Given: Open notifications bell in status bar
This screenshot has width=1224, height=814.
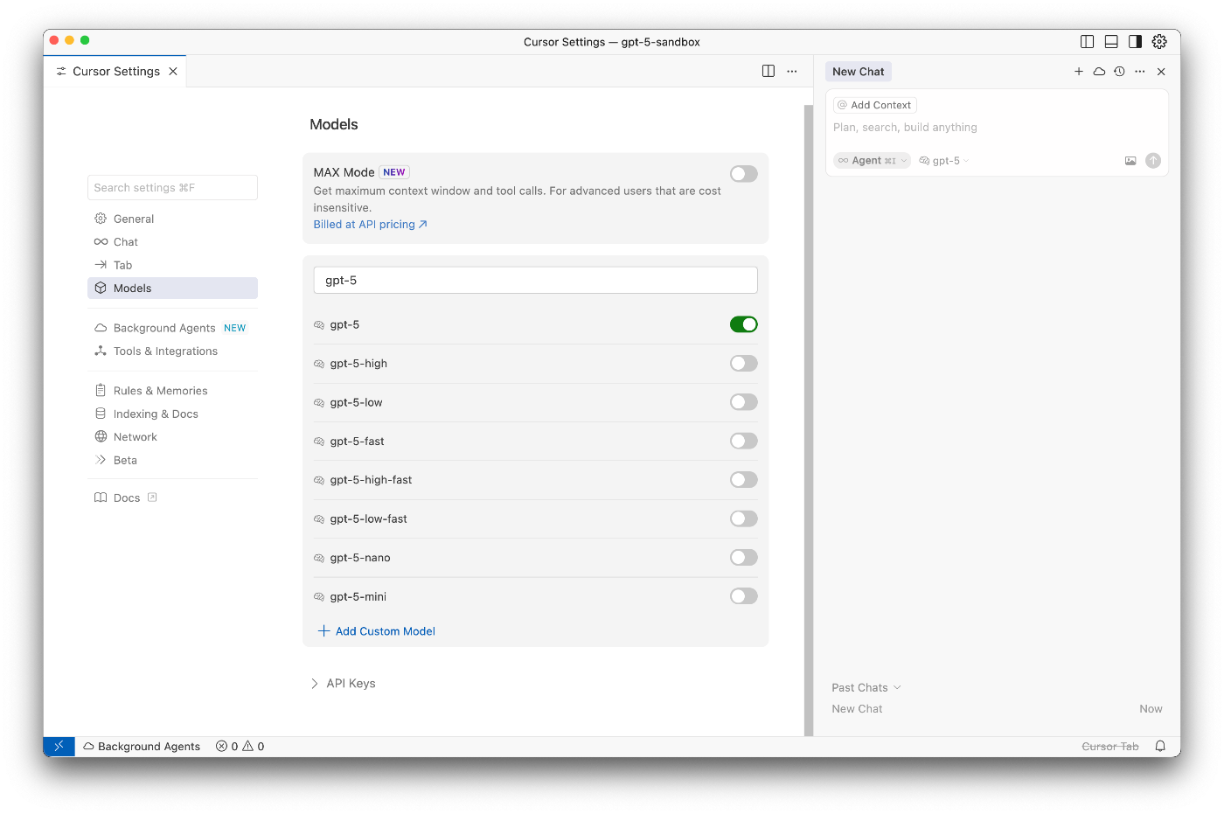Looking at the screenshot, I should click(1160, 747).
